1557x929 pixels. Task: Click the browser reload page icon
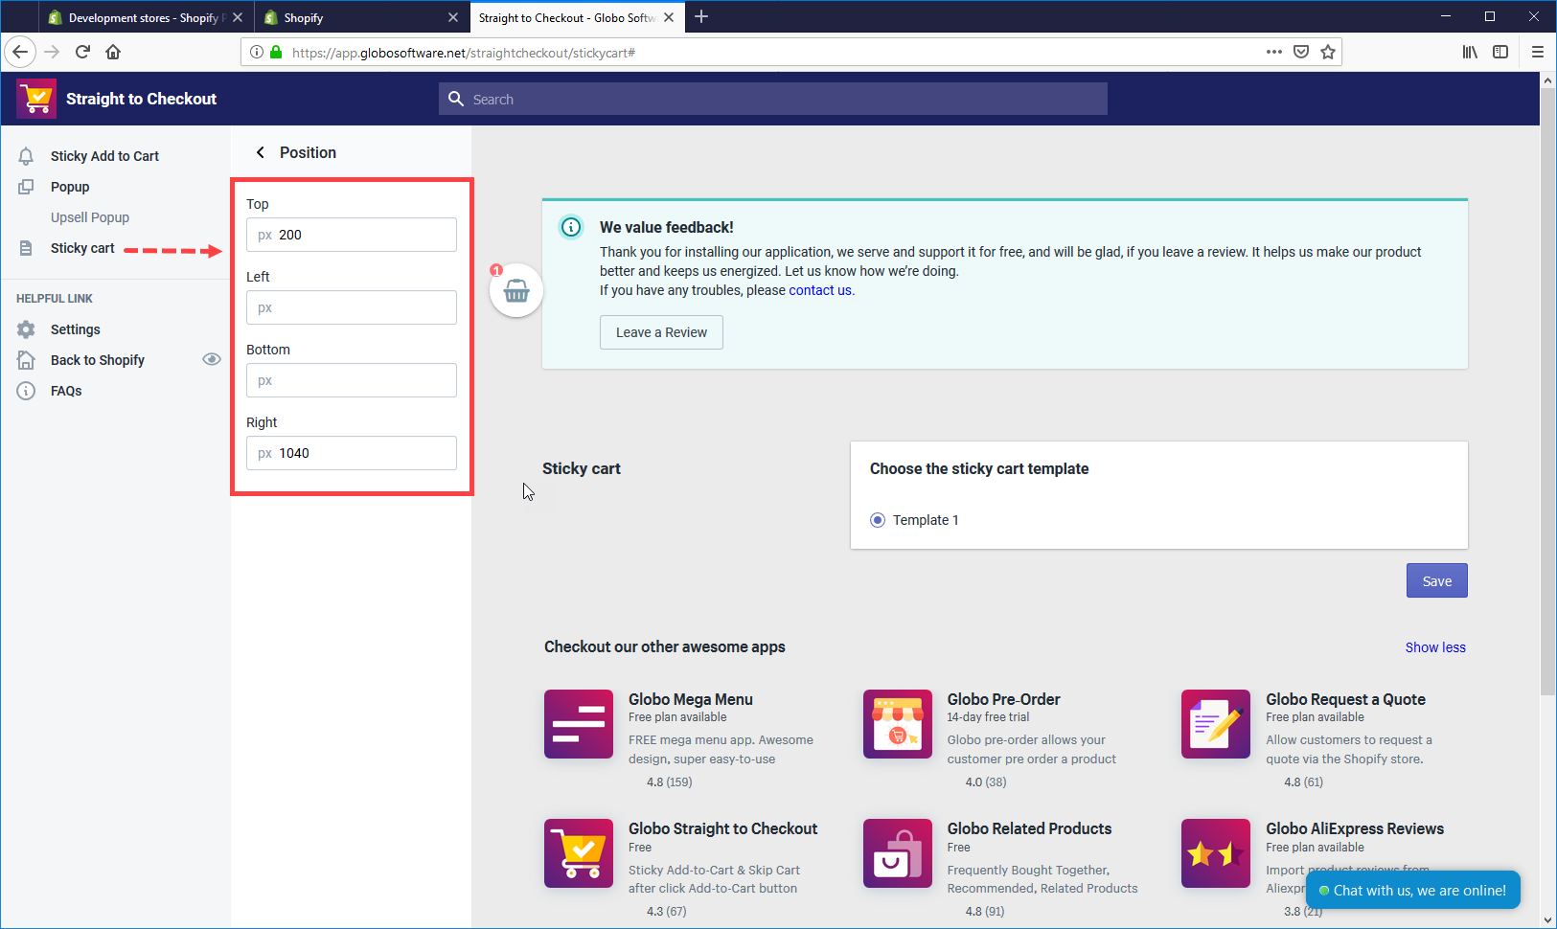point(82,53)
